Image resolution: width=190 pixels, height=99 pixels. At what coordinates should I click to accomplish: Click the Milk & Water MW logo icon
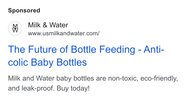click(15, 28)
